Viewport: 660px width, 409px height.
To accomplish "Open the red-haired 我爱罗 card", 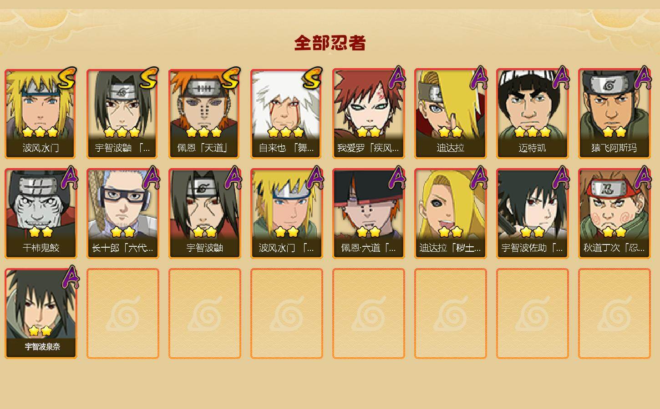I will point(369,114).
